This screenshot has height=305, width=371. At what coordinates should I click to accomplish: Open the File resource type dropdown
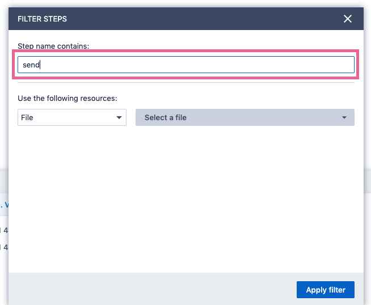click(x=71, y=117)
